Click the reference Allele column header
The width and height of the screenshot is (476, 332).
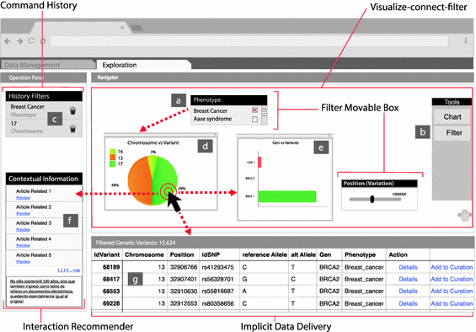pos(265,254)
